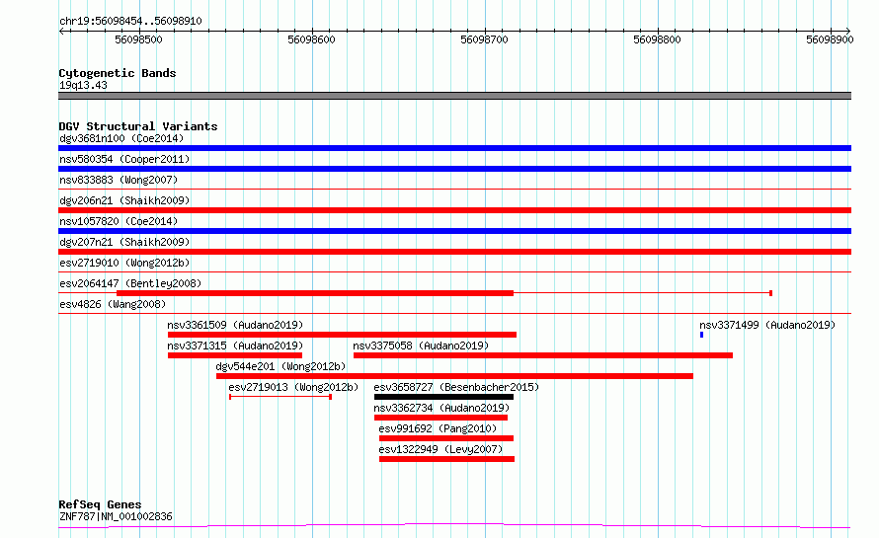
Task: Select nsv3371315 (Audano2019) label
Action: [x=235, y=346]
